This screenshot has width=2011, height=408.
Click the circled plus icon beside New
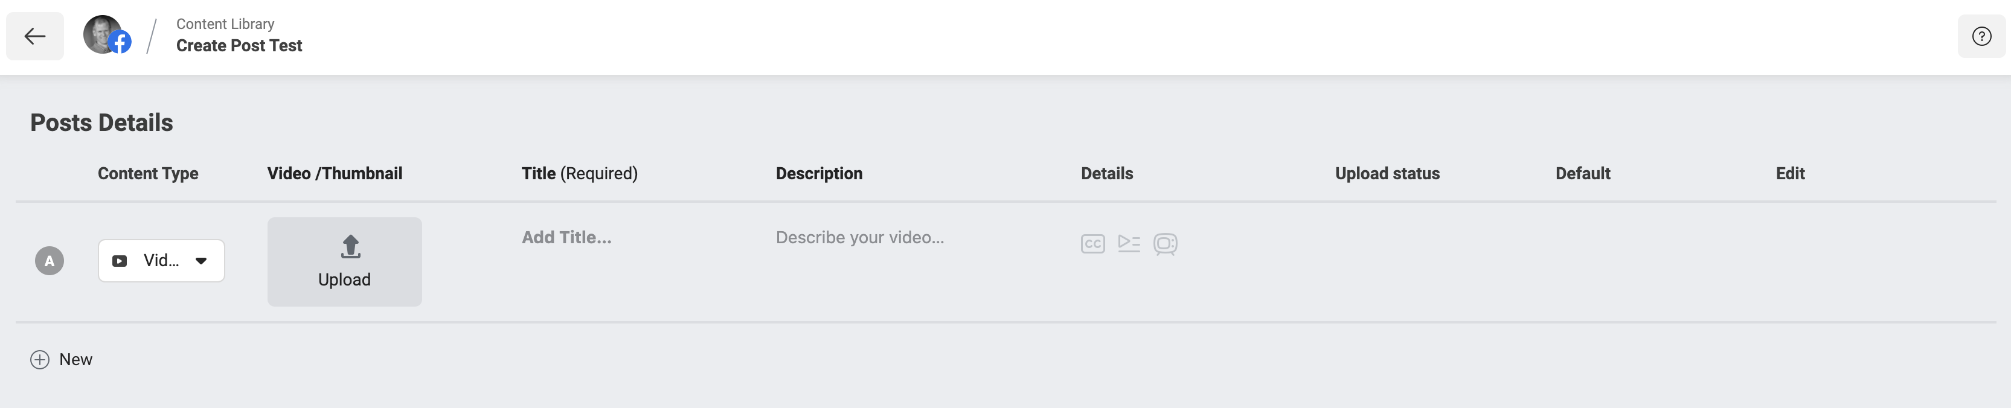[x=40, y=360]
